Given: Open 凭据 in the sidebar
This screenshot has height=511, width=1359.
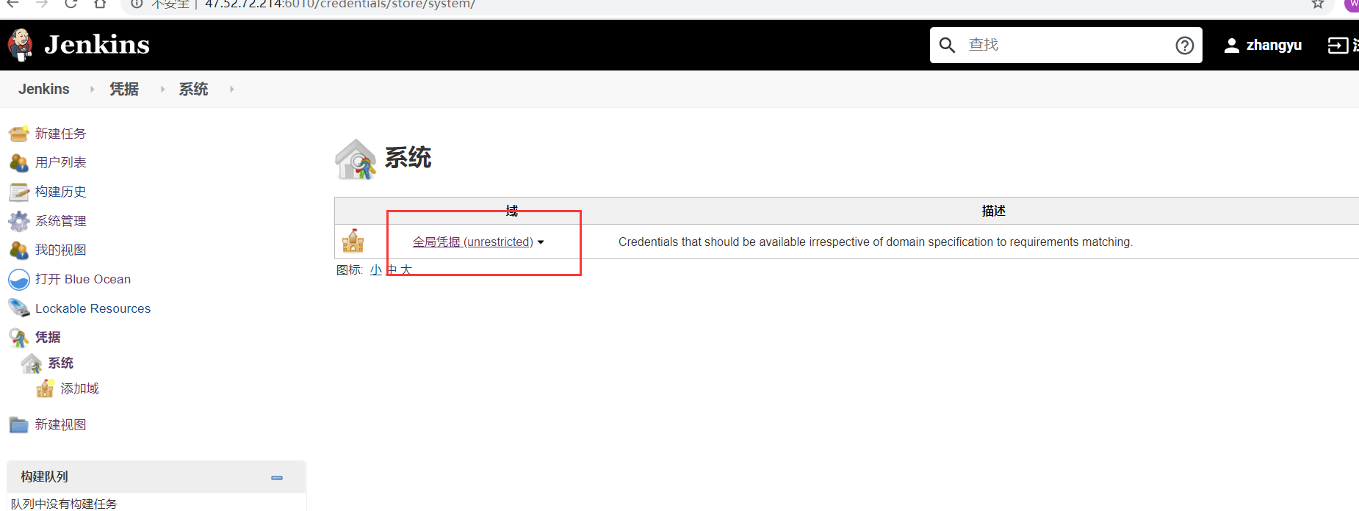Looking at the screenshot, I should point(48,337).
